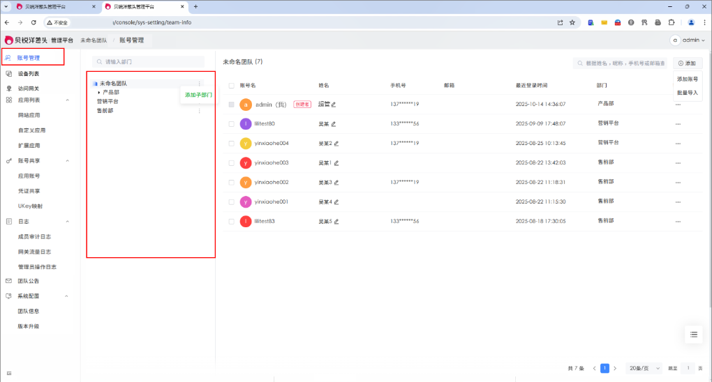The width and height of the screenshot is (712, 382).
Task: Toggle the select-all checkbox in table header
Action: pos(232,86)
